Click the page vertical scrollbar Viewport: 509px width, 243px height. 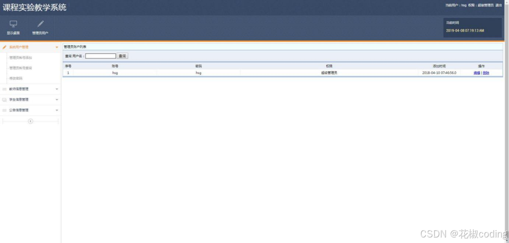pos(507,121)
